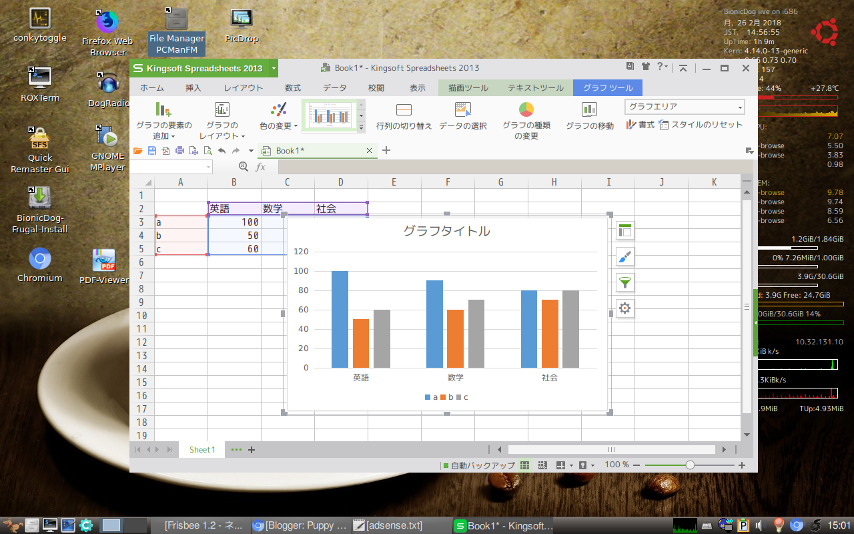Screen dimensions: 854x534
Task: Click 行列の切り替え to switch rows and columns
Action: point(404,116)
